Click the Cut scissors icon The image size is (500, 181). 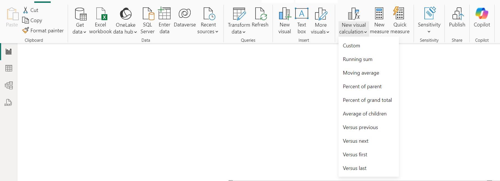[25, 10]
